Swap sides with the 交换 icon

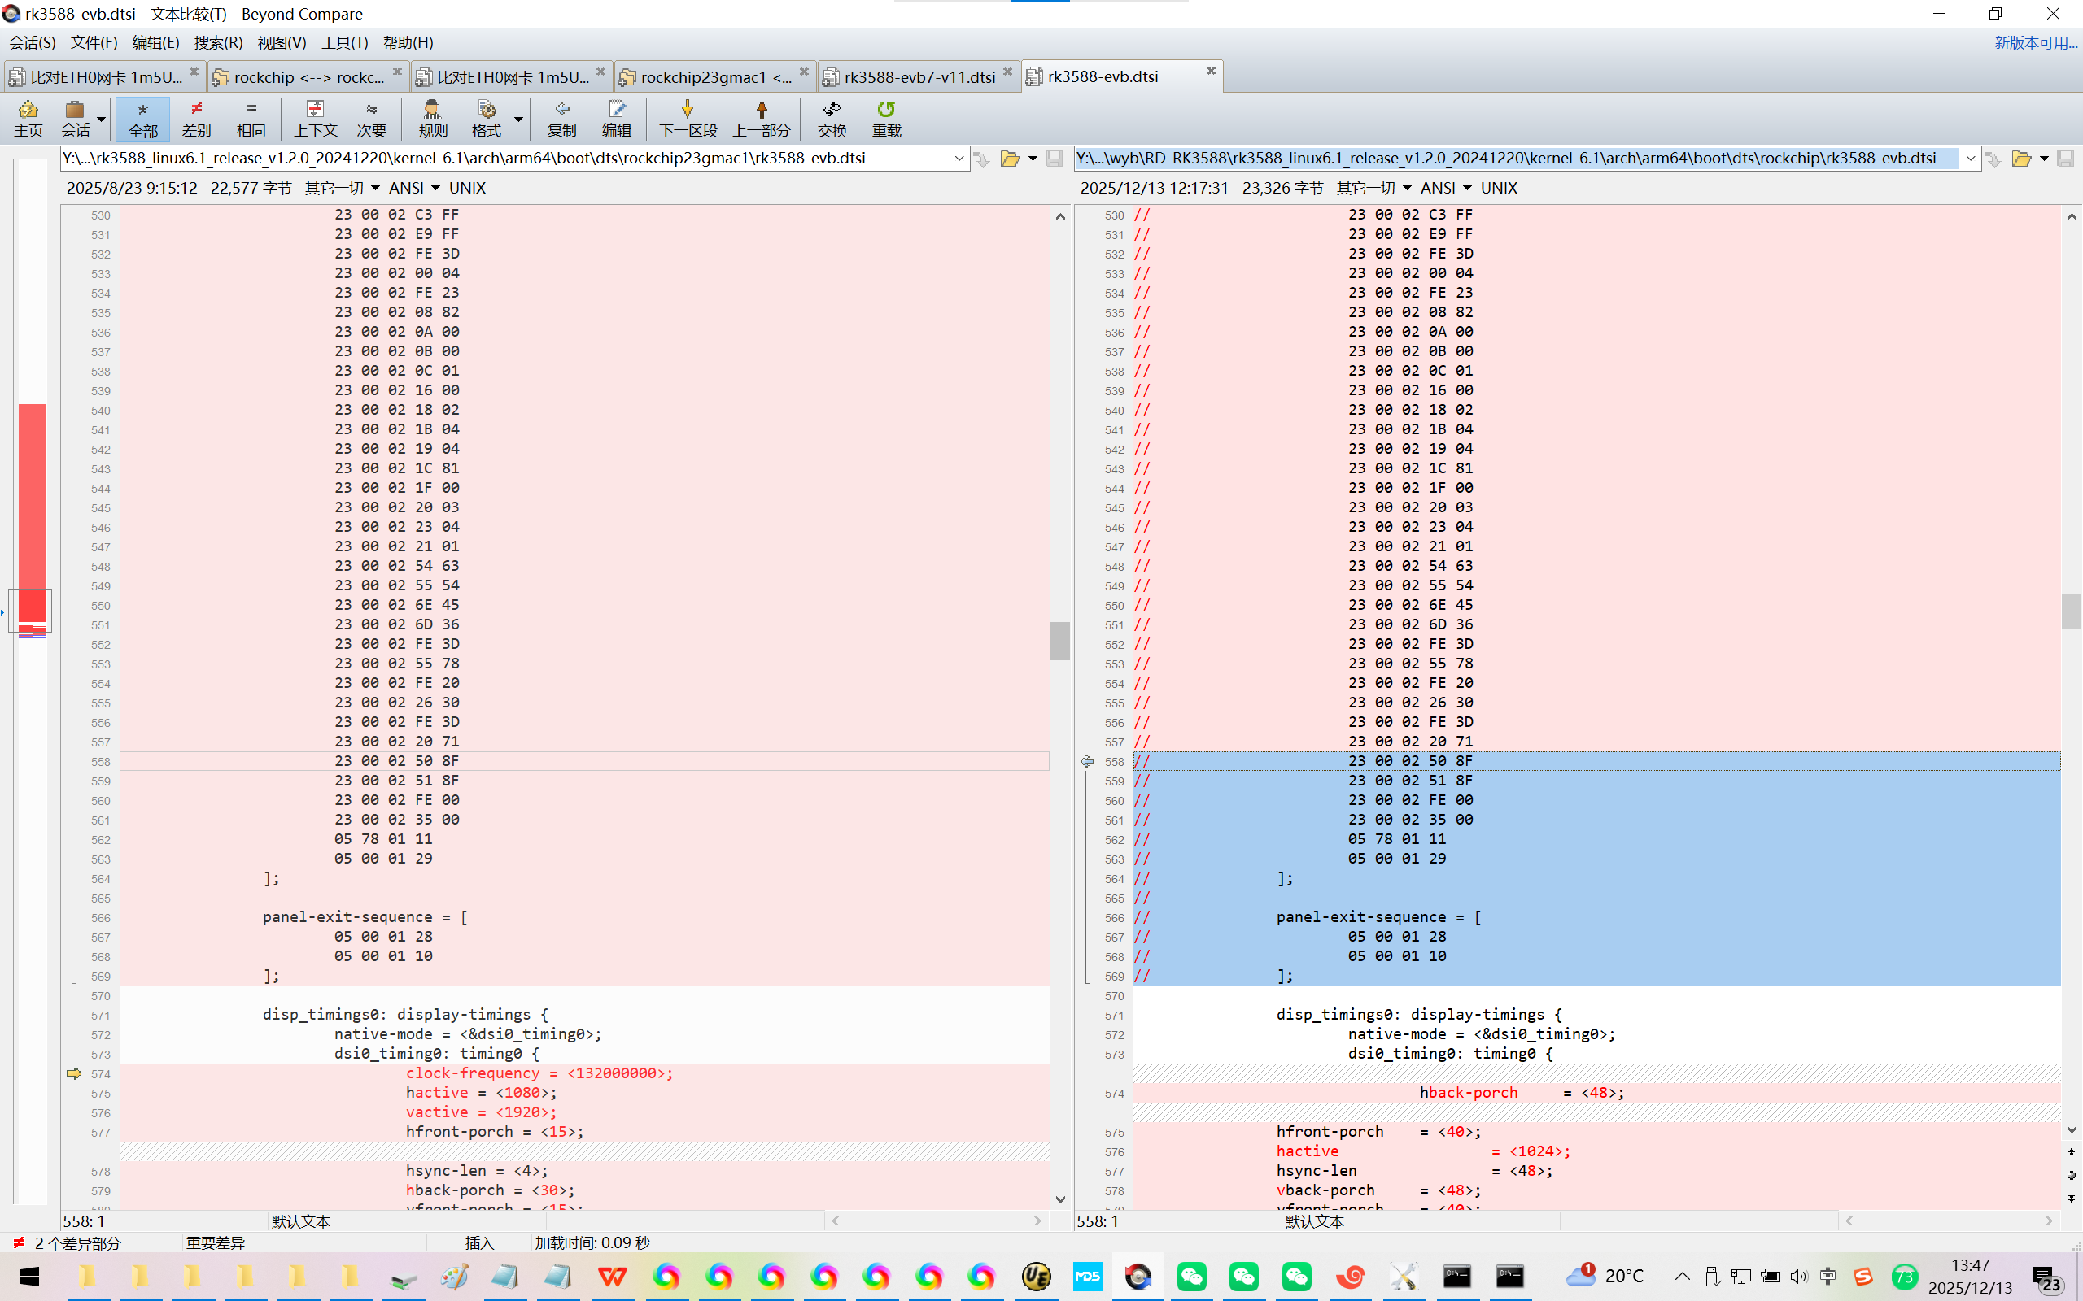(832, 118)
